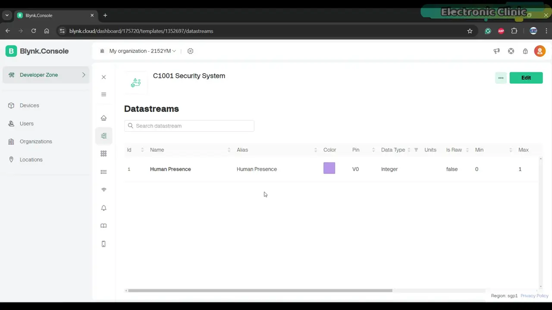Open the hamburger menu in template sidebar
The height and width of the screenshot is (310, 552).
[x=103, y=94]
